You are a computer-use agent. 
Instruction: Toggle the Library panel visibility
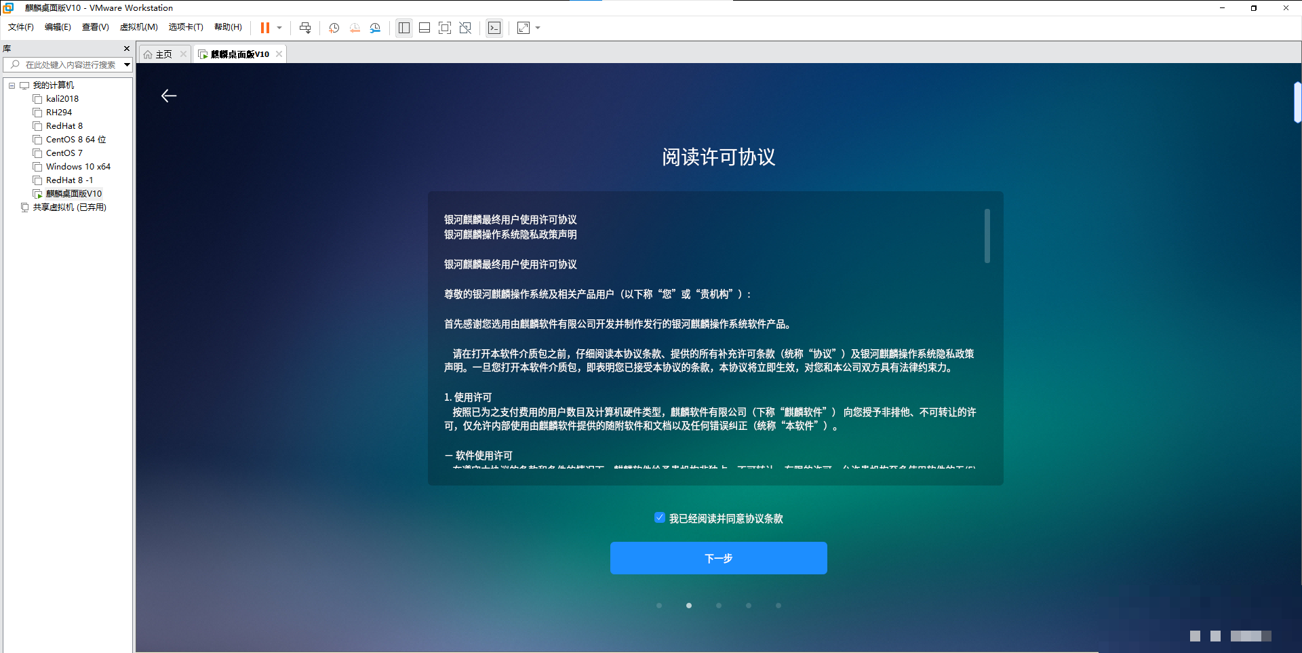[404, 28]
